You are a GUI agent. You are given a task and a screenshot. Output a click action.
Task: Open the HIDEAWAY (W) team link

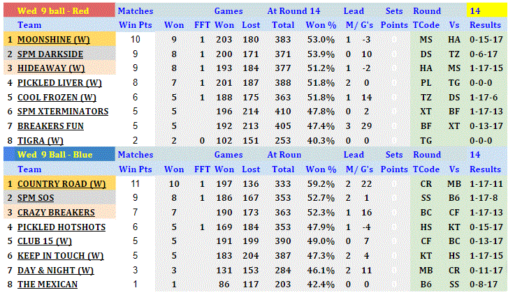[x=51, y=68]
